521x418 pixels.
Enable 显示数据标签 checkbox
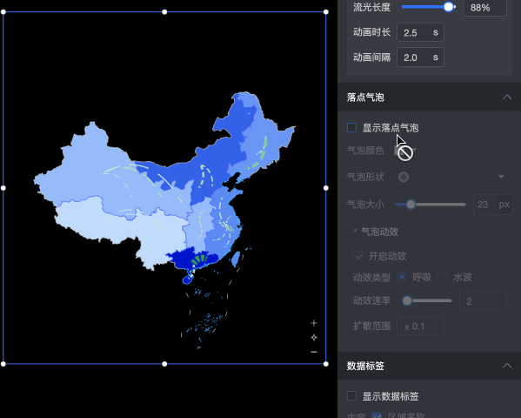(351, 396)
